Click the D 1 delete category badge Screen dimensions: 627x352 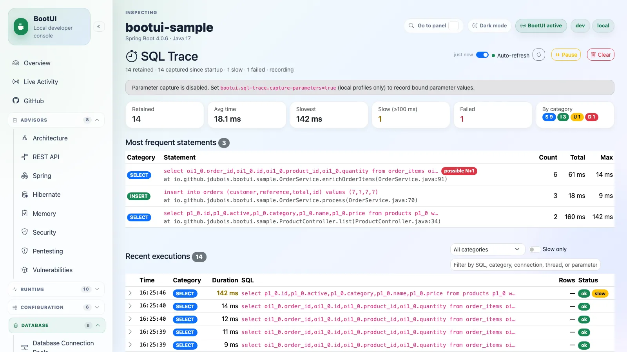(591, 117)
